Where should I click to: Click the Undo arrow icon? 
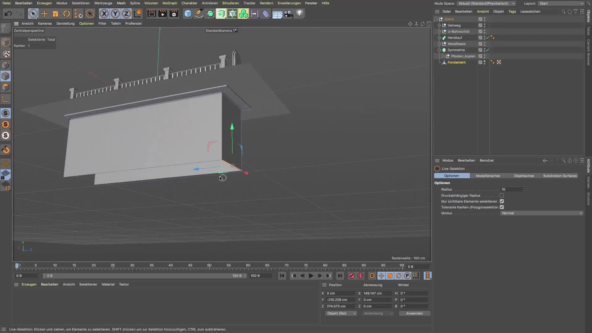pos(8,14)
